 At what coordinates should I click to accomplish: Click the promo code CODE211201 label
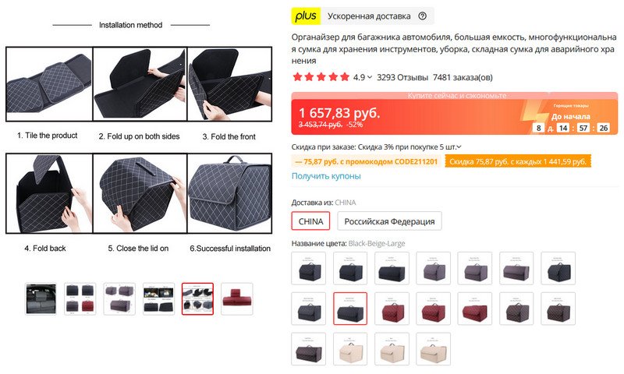point(366,161)
